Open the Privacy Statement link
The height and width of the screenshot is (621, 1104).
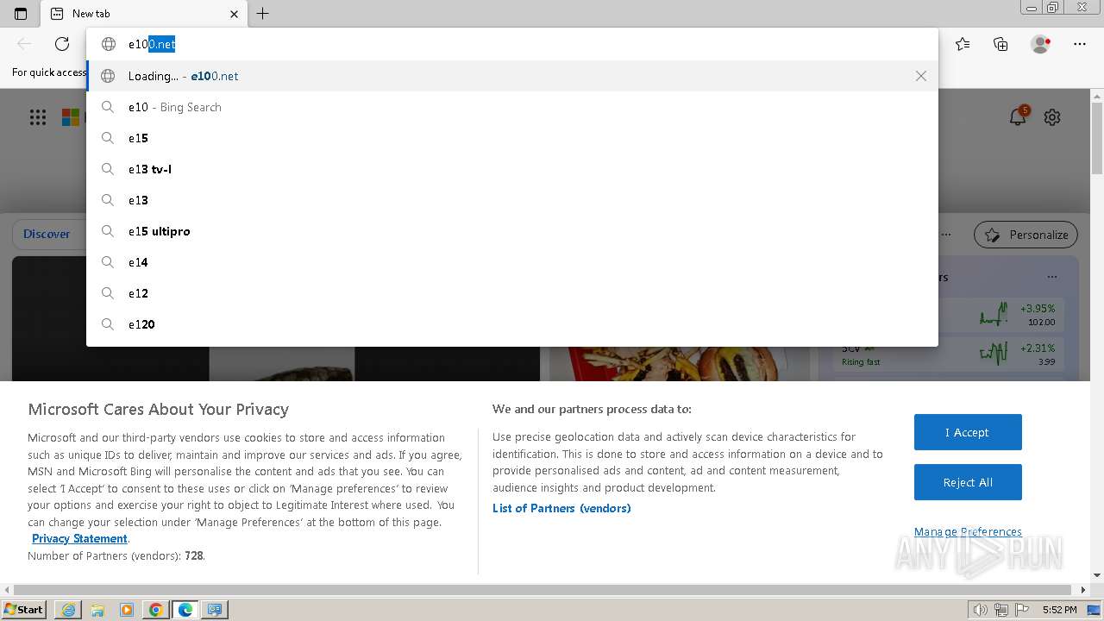pyautogui.click(x=79, y=538)
